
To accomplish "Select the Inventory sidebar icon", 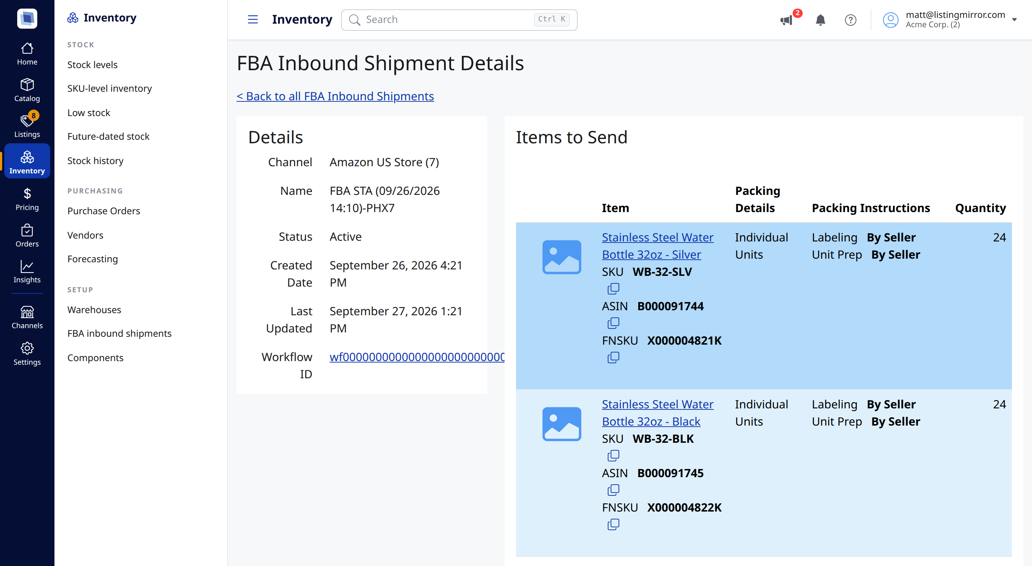I will point(27,162).
